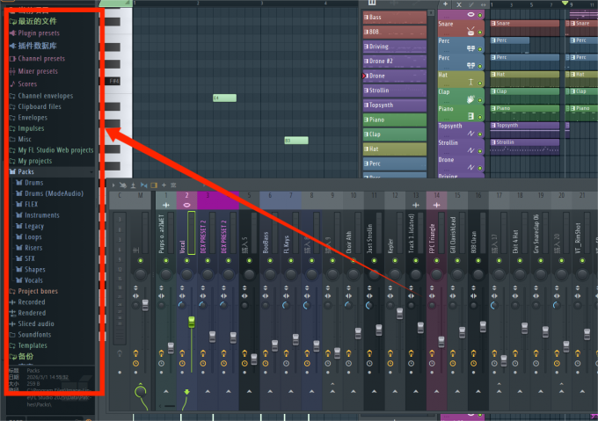Select the 808 pattern in picker
The image size is (598, 421).
pos(395,32)
